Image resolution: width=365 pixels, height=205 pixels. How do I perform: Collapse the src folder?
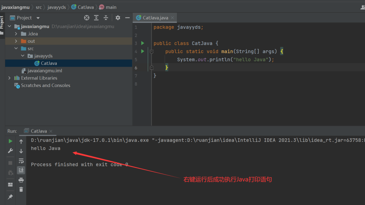[16, 48]
